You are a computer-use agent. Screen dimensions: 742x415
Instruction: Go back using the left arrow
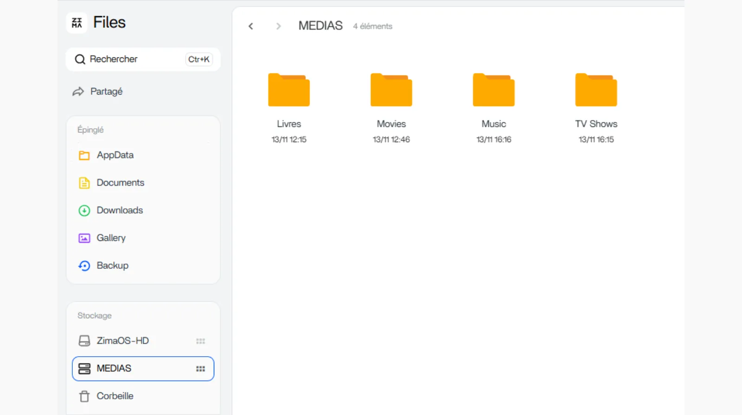click(251, 26)
